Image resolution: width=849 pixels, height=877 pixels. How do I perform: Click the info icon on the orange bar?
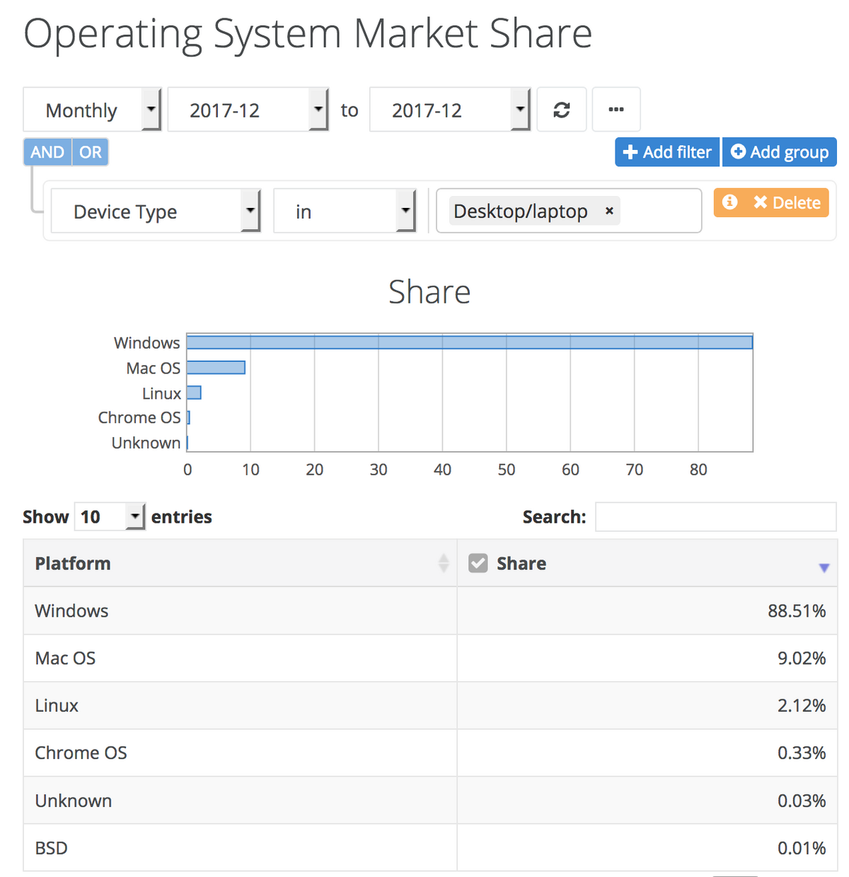730,202
